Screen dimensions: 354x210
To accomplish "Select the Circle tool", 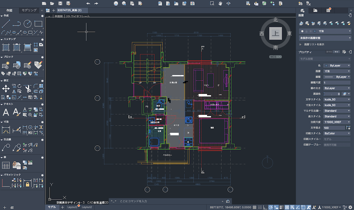I will [x=28, y=24].
